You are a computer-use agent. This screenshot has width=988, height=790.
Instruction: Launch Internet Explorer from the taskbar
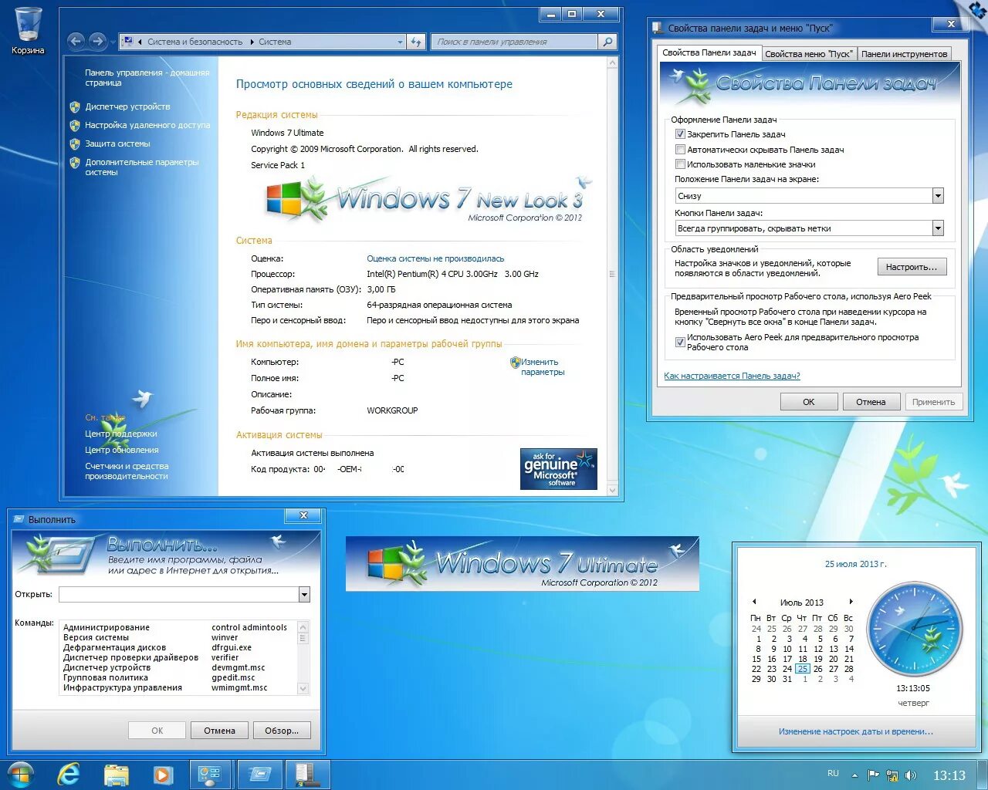(x=69, y=775)
